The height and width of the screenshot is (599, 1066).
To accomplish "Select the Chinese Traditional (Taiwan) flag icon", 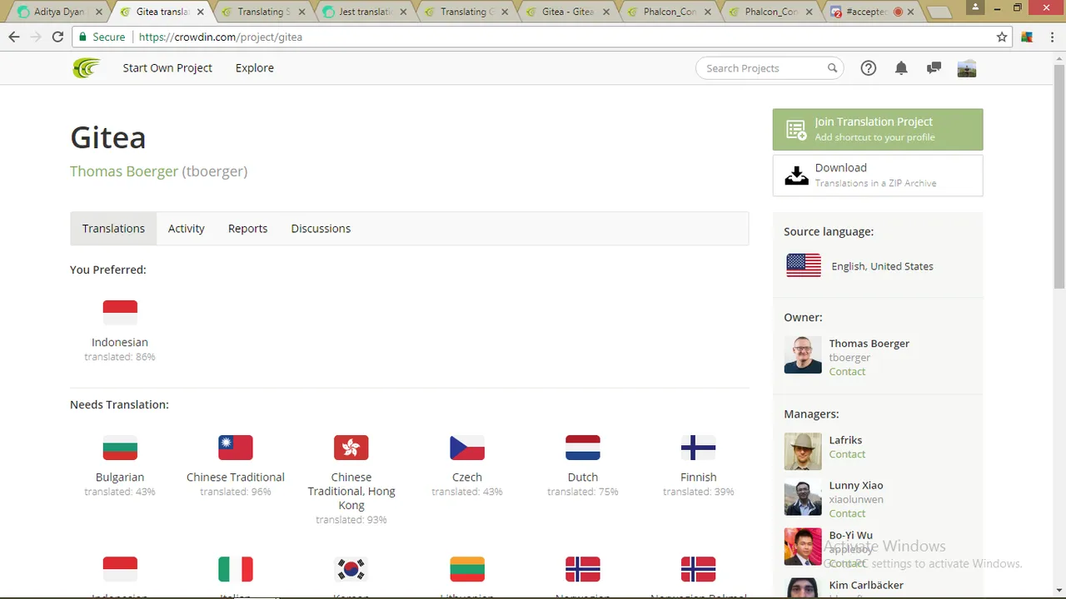I will [x=236, y=448].
